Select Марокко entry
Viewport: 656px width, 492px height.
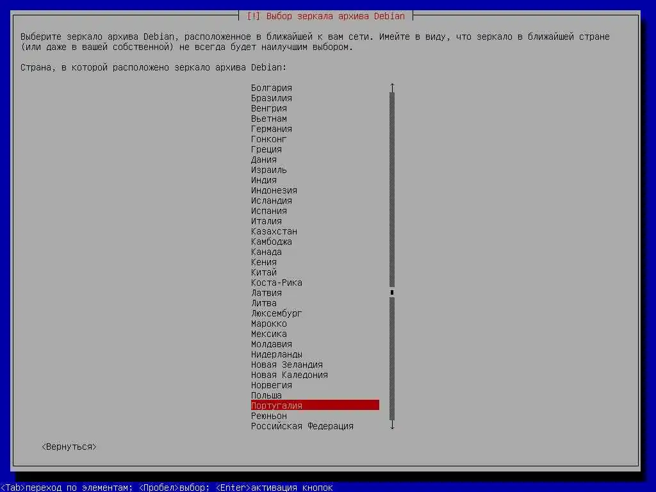[x=269, y=324]
